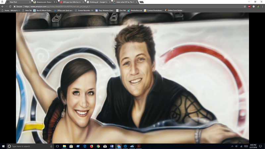Click the amazon.com URL in the address bar
265x149 pixels.
tap(57, 6)
